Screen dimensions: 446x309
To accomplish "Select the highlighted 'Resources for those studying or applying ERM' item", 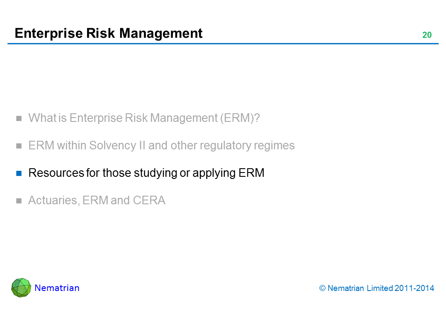I will (x=146, y=173).
